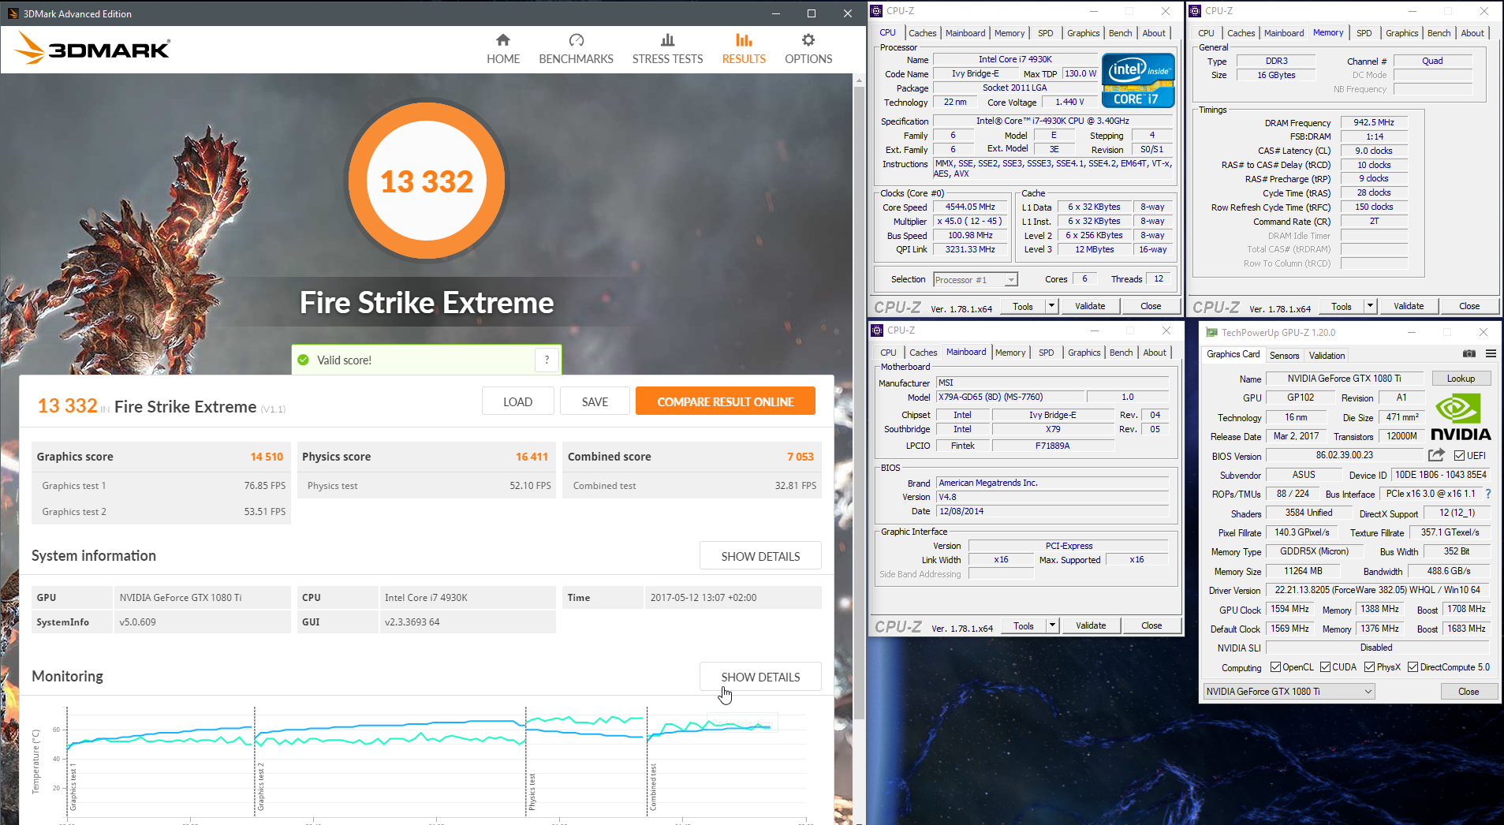Open the OPTIONS gear icon
1504x825 pixels.
click(808, 40)
